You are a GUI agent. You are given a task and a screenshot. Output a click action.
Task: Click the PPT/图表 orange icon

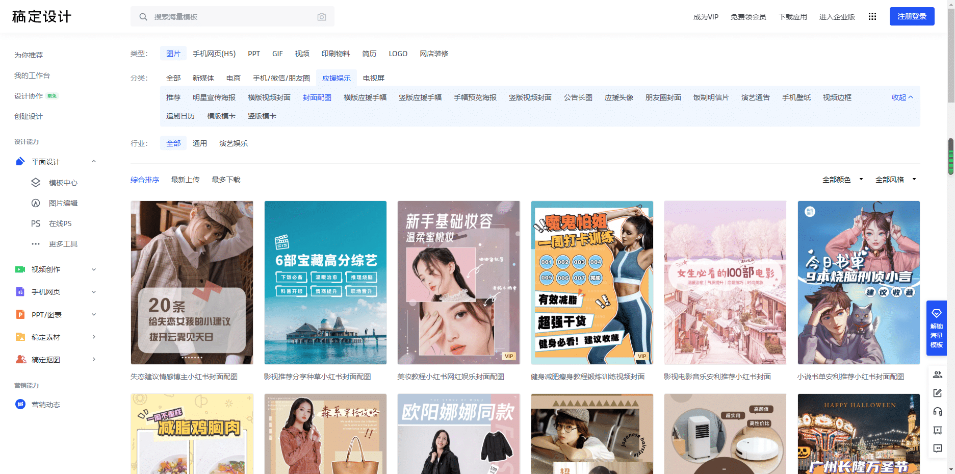click(20, 315)
